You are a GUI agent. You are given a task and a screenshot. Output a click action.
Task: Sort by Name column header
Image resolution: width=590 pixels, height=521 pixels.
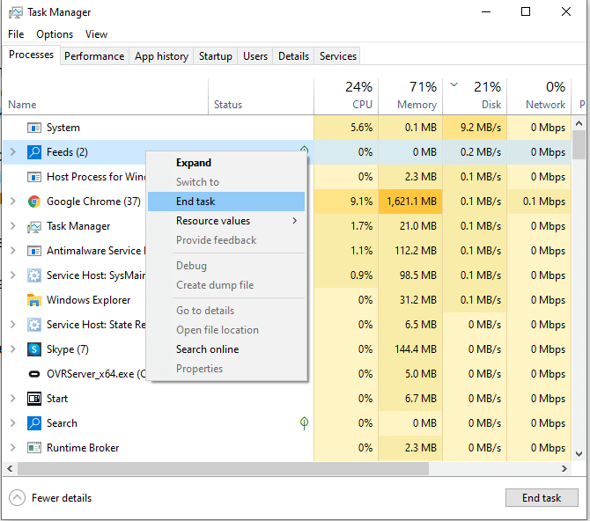[x=105, y=96]
